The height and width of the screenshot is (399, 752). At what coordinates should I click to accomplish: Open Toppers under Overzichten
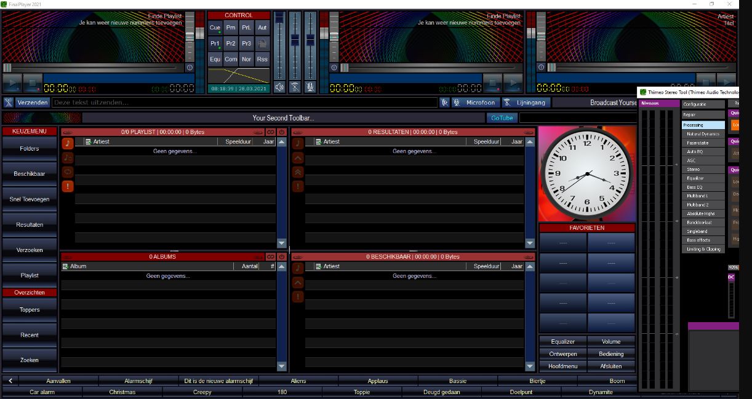pyautogui.click(x=29, y=310)
